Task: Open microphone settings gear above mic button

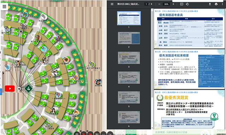Action: coord(81,131)
